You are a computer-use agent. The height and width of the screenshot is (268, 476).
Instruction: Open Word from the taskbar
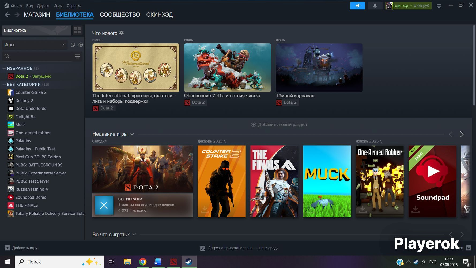tap(158, 262)
